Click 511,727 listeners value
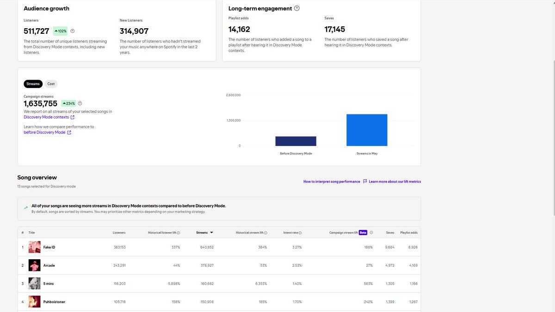Viewport: 555px width, 312px height. click(37, 31)
